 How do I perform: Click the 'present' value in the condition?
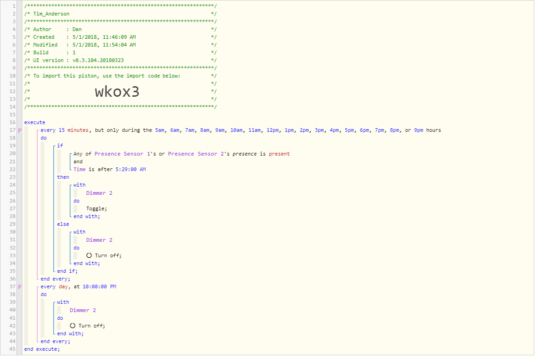click(x=279, y=154)
